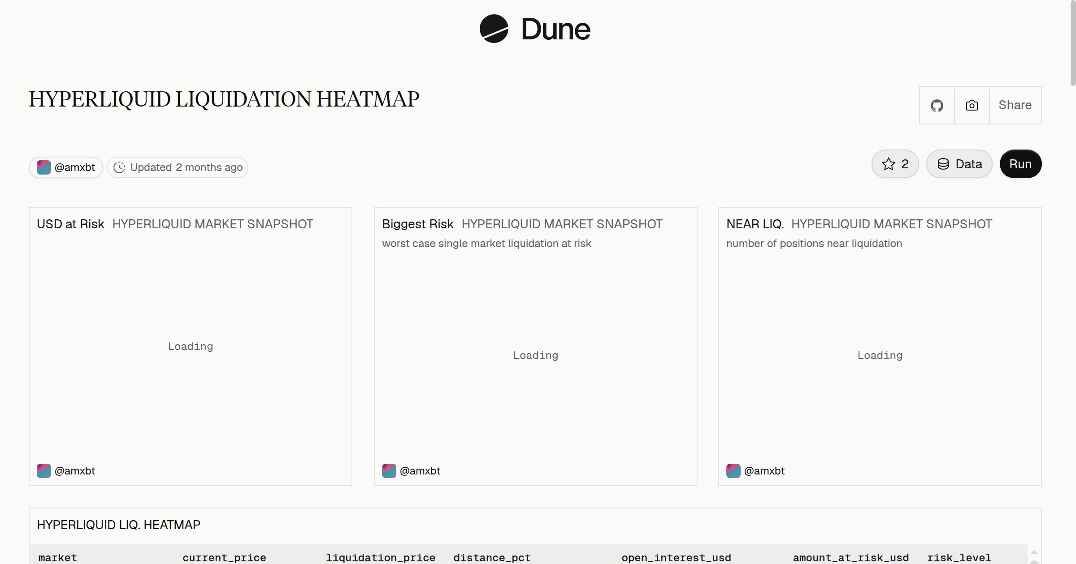Open USD at Risk card title
Image resolution: width=1076 pixels, height=564 pixels.
[70, 224]
